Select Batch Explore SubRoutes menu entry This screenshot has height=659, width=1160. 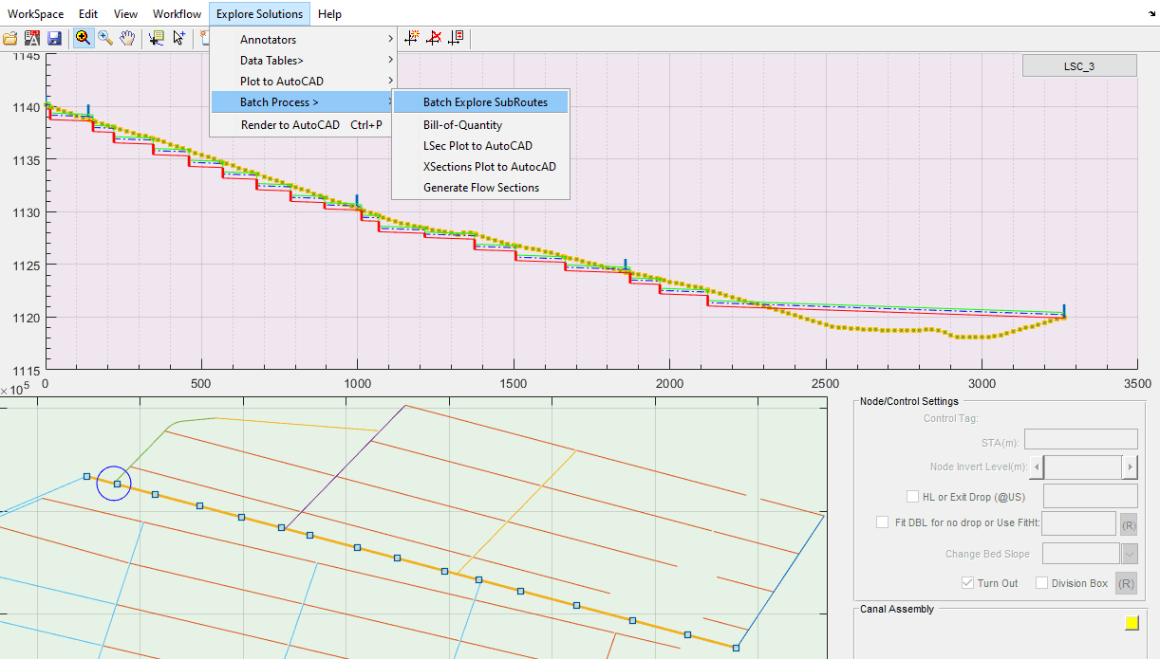click(x=484, y=102)
